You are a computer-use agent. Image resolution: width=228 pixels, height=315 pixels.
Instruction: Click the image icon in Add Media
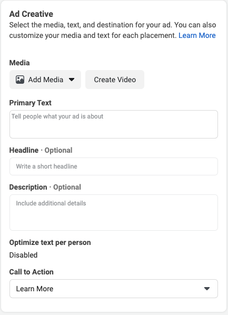tap(20, 80)
